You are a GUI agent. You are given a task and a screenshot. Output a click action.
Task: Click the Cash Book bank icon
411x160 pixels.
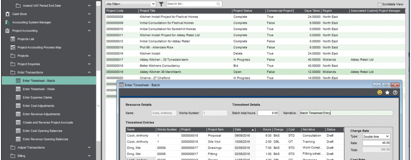[7, 14]
